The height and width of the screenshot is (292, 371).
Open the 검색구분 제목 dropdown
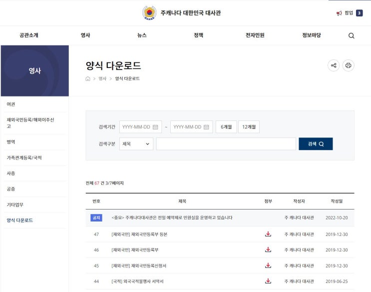pos(136,144)
